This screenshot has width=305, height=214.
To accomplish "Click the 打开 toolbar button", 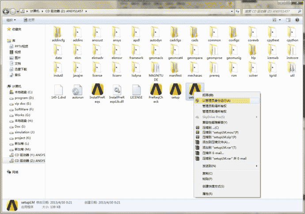I will pyautogui.click(x=29, y=20).
